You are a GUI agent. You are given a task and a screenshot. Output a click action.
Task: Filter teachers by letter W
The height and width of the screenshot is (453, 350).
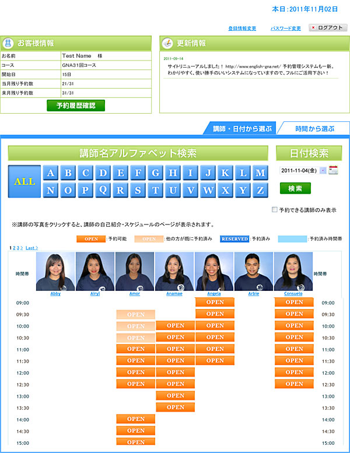click(208, 190)
